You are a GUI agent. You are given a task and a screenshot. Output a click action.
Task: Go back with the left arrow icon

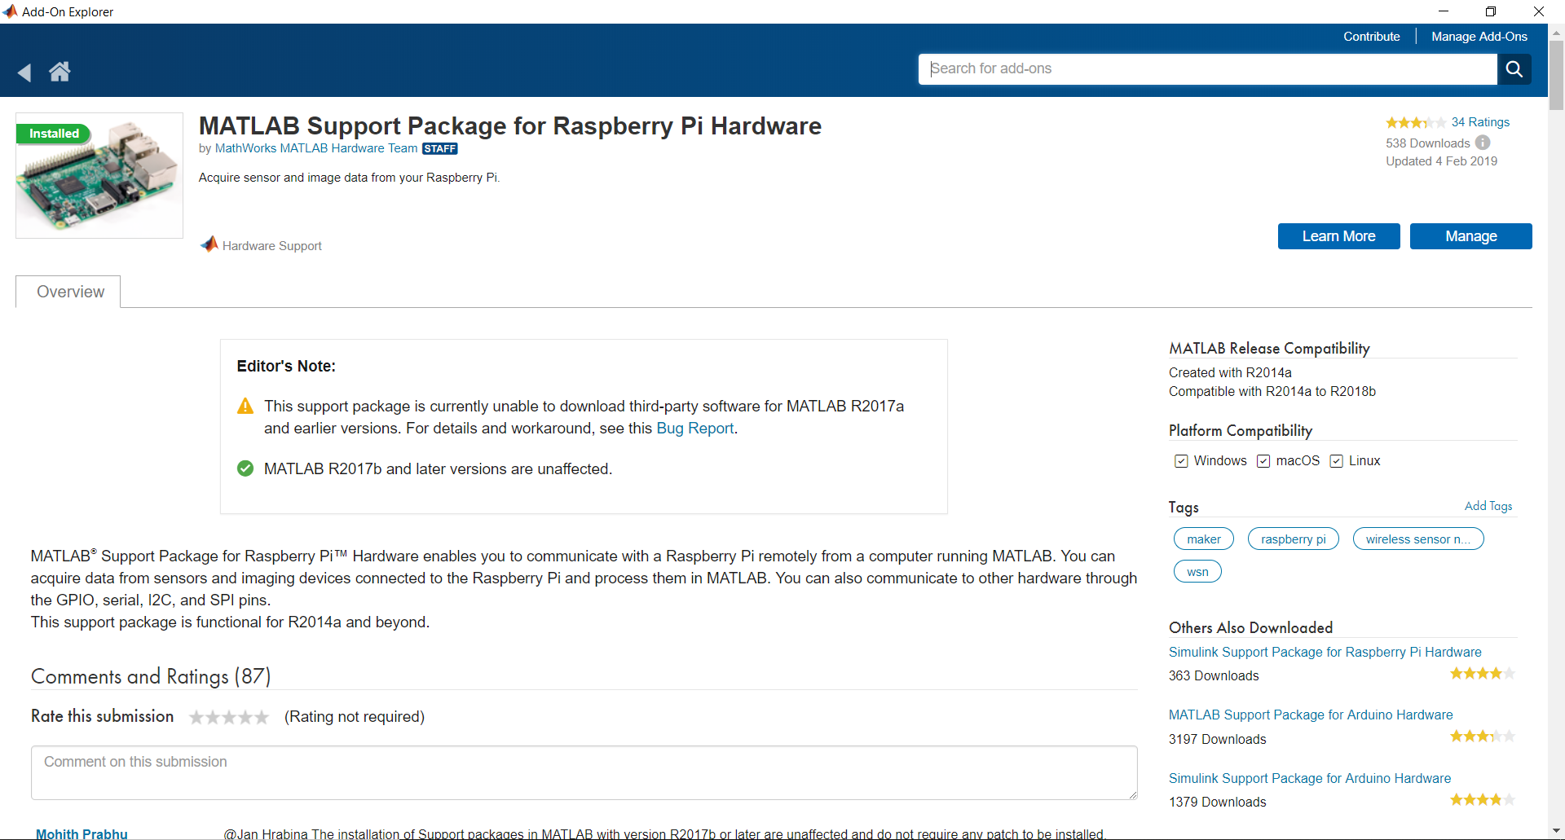(x=24, y=73)
